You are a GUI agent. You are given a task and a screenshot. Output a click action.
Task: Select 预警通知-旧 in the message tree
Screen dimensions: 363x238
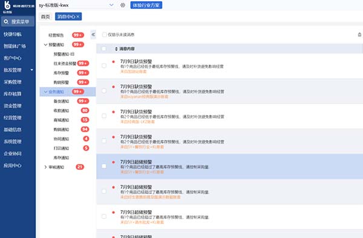click(x=64, y=55)
